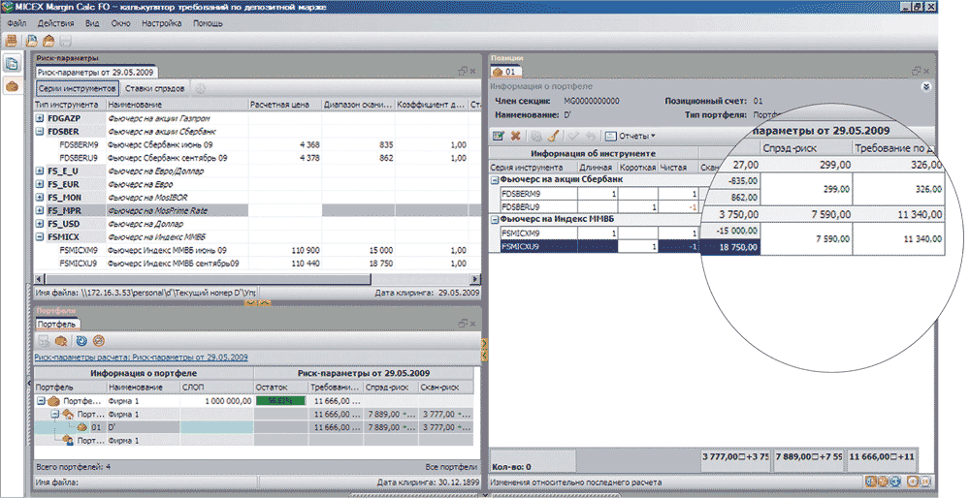Click the edit position icon in Позиции toolbar
The height and width of the screenshot is (498, 970).
498,136
